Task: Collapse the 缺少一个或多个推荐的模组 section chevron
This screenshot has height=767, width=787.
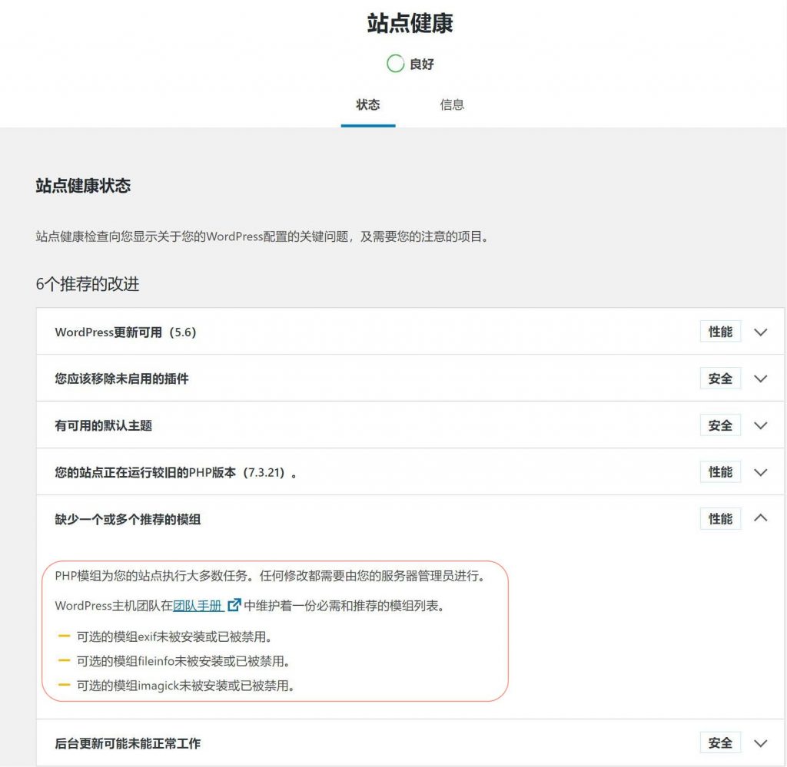Action: [760, 518]
